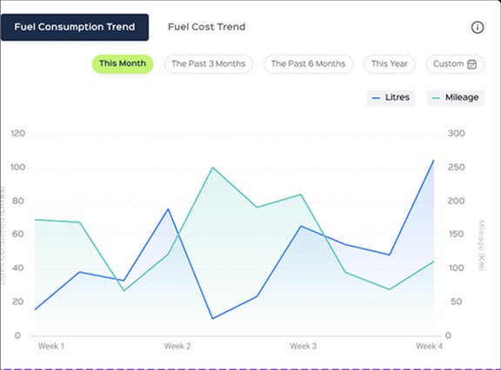Toggle the Litres series in the legend

tap(391, 97)
